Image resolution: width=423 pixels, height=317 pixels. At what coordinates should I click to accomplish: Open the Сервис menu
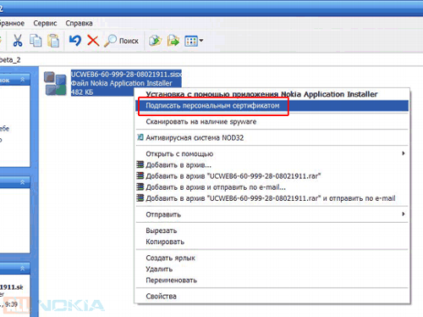(x=45, y=23)
